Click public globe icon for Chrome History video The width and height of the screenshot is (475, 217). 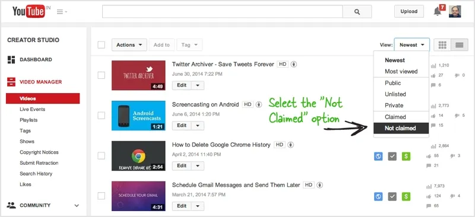tap(378, 157)
